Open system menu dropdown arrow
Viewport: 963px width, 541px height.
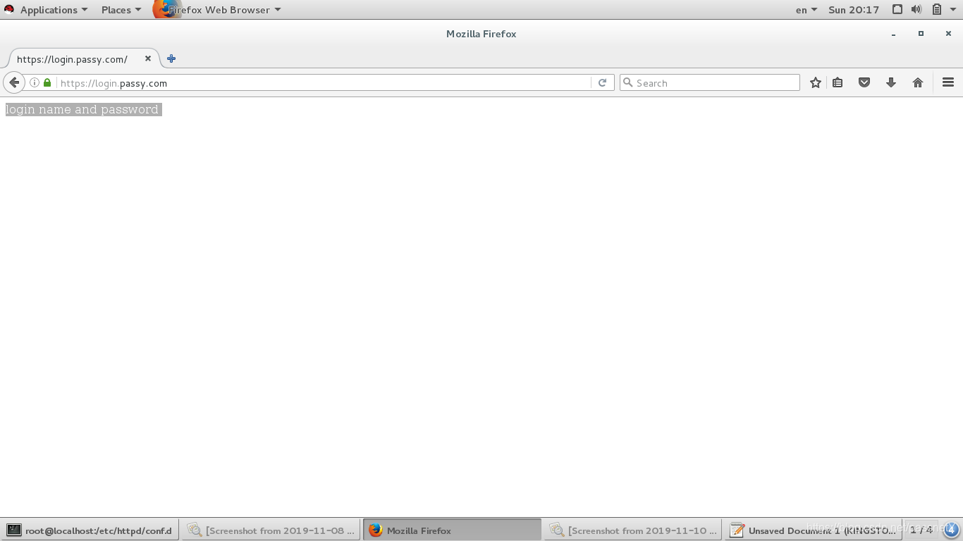952,10
